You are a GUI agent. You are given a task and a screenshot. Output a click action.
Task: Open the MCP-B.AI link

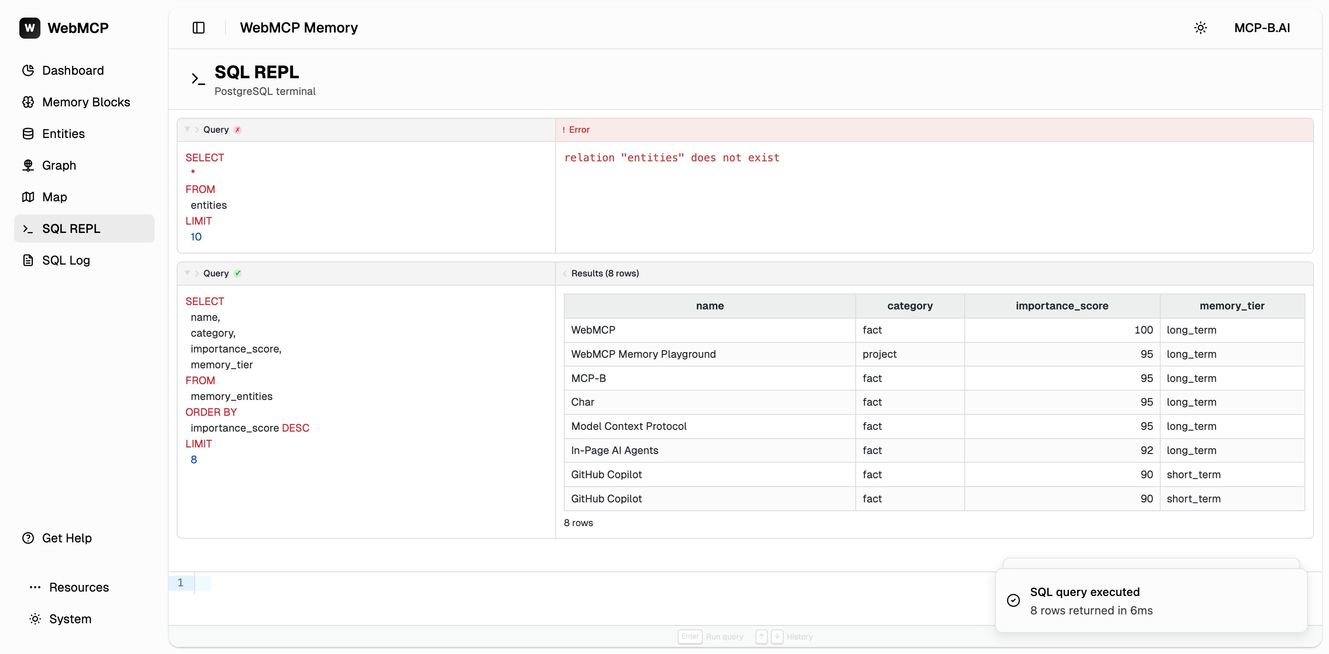click(1262, 28)
